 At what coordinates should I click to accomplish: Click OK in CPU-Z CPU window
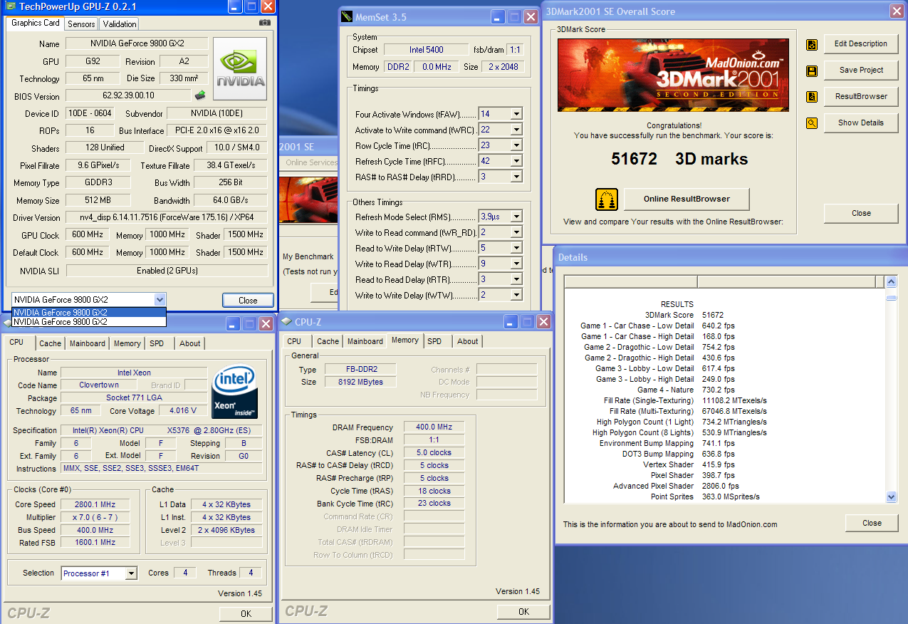click(246, 613)
